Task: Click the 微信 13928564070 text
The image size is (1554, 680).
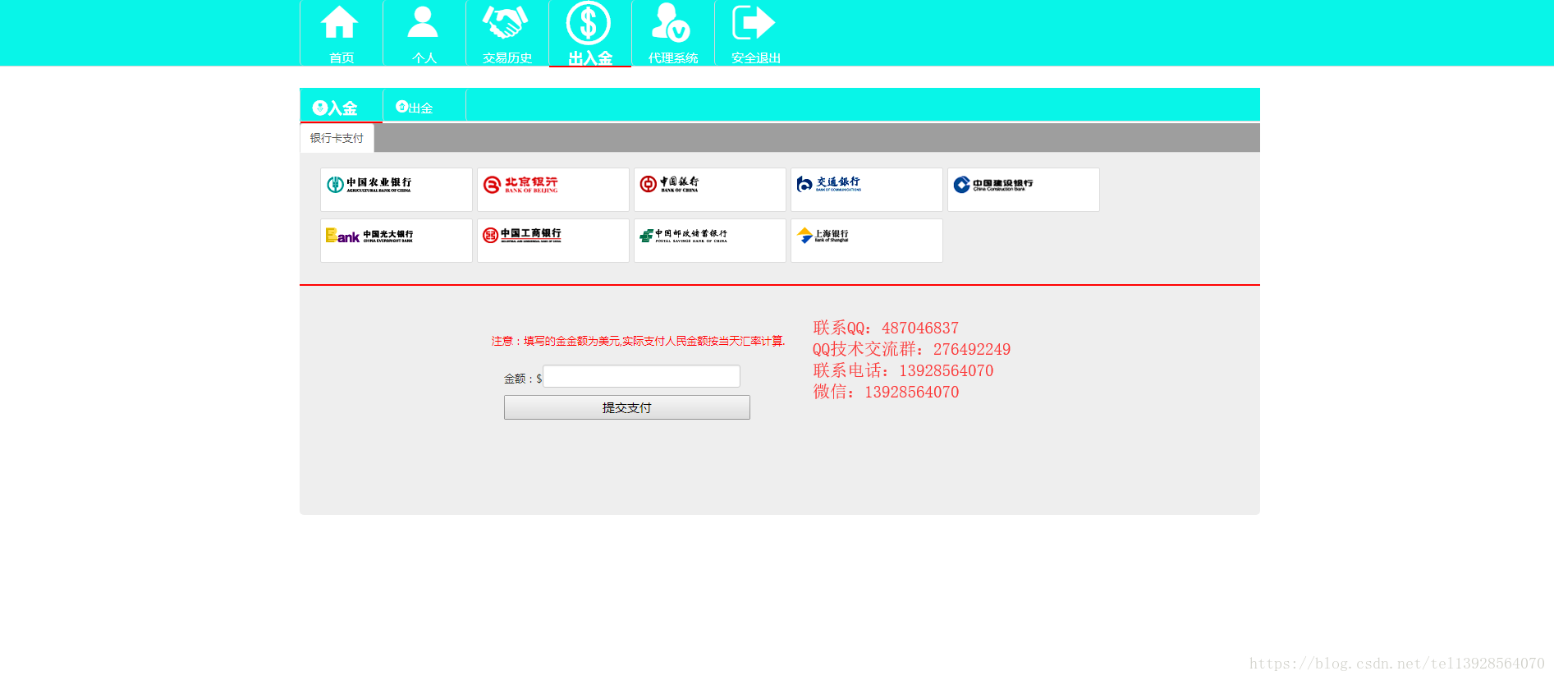Action: point(886,392)
